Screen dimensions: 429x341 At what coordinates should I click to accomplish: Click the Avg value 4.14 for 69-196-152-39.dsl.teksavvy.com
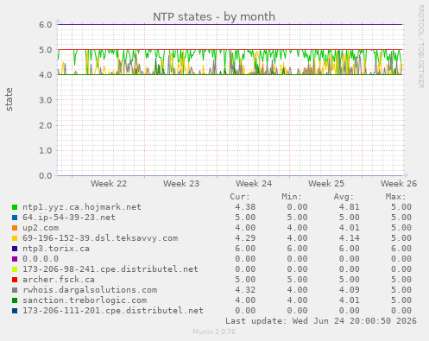click(349, 238)
